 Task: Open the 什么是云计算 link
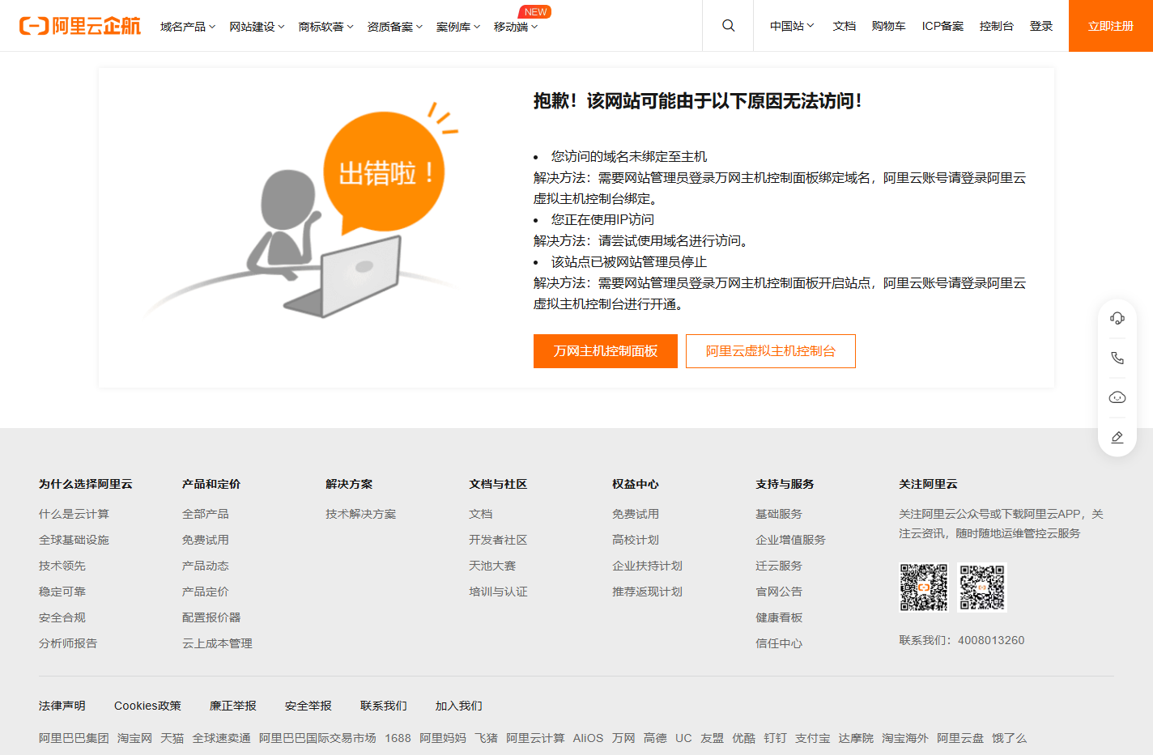[74, 514]
